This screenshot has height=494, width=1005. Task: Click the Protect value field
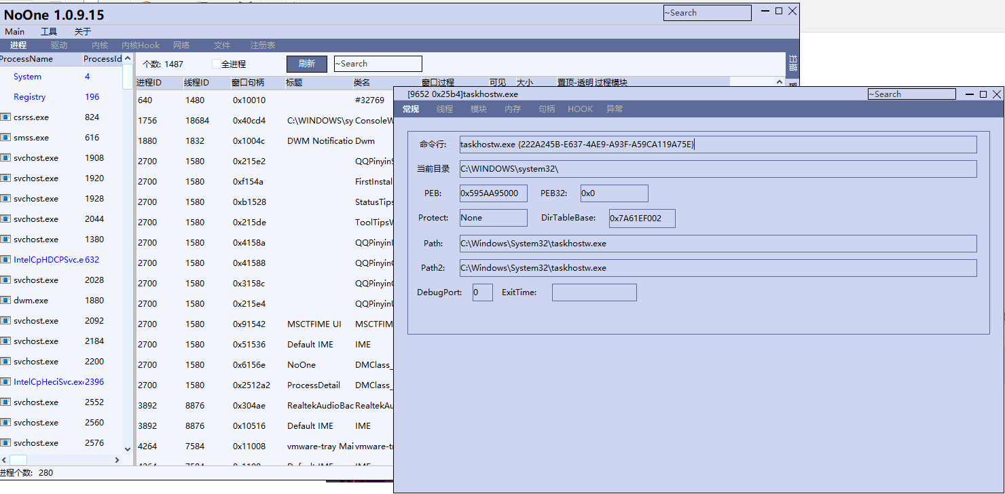pyautogui.click(x=493, y=218)
